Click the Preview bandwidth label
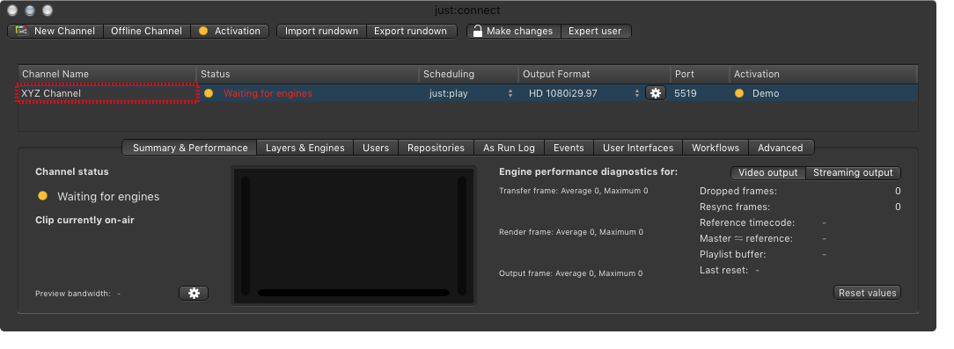The width and height of the screenshot is (954, 349). pos(73,294)
